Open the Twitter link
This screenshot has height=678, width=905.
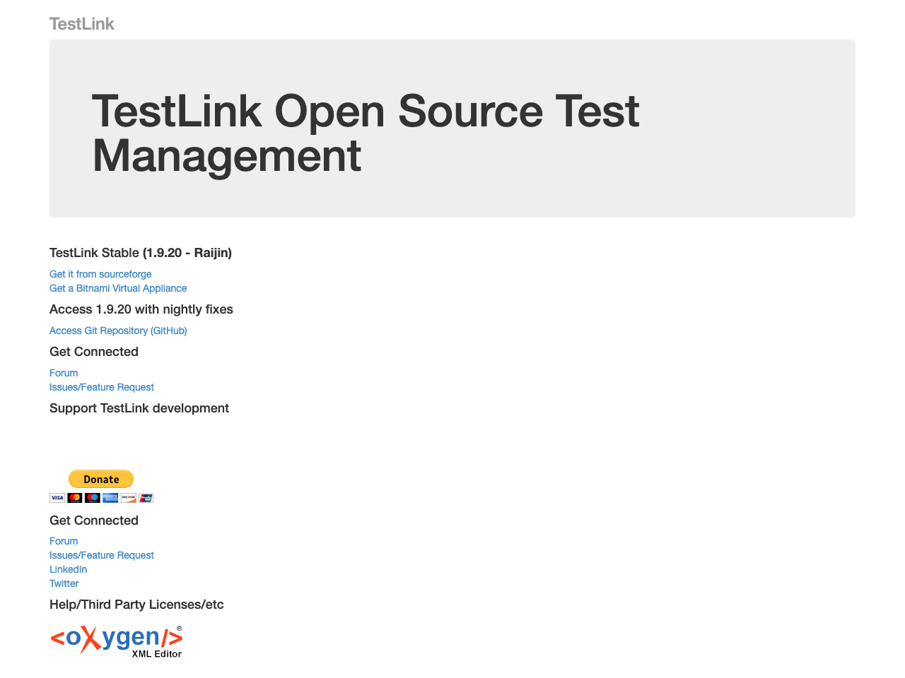(64, 583)
